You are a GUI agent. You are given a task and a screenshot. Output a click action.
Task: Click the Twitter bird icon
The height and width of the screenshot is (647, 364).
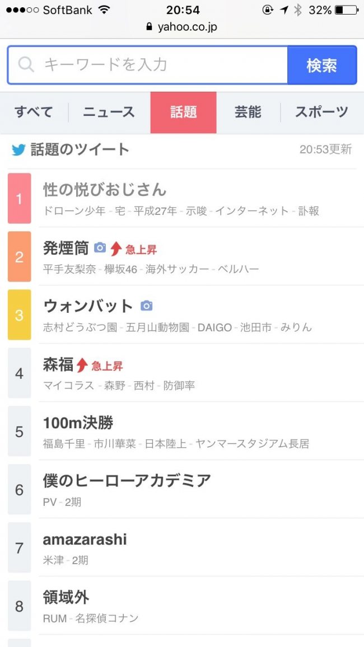pos(18,150)
